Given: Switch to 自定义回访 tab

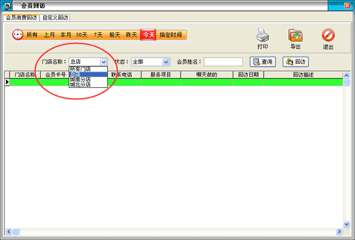Looking at the screenshot, I should tap(56, 17).
